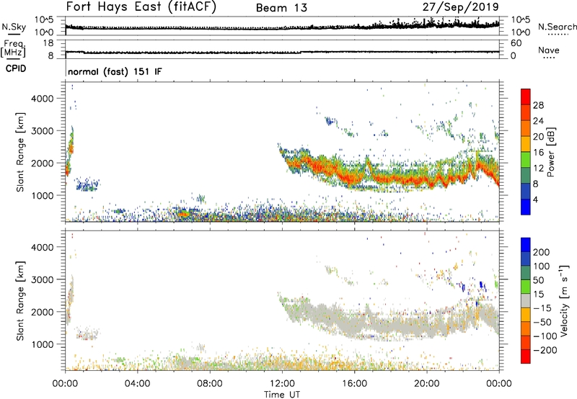Click the 'Power [dB]' colorbar label
This screenshot has height=399, width=577.
550,152
